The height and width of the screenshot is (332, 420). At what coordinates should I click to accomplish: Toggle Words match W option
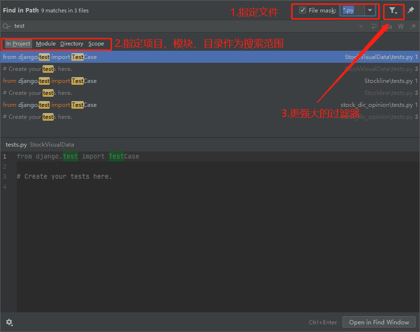coord(400,26)
